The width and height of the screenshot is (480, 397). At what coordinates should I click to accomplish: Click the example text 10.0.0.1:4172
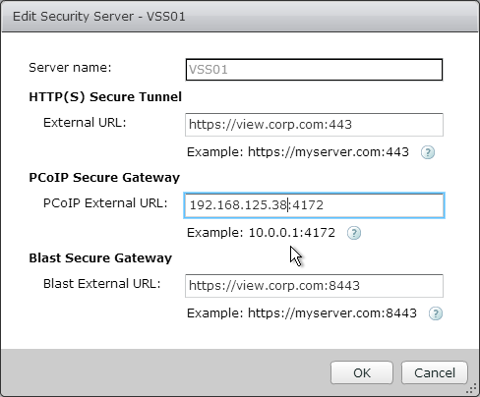point(292,233)
